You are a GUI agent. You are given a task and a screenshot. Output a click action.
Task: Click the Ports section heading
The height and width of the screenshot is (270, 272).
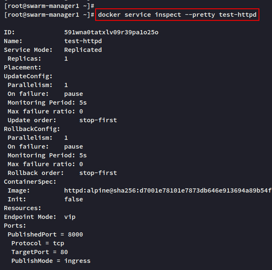[x=15, y=226]
